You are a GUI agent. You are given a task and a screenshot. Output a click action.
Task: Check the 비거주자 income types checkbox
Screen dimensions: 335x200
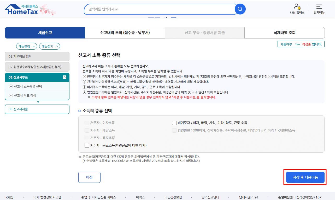pyautogui.click(x=174, y=122)
